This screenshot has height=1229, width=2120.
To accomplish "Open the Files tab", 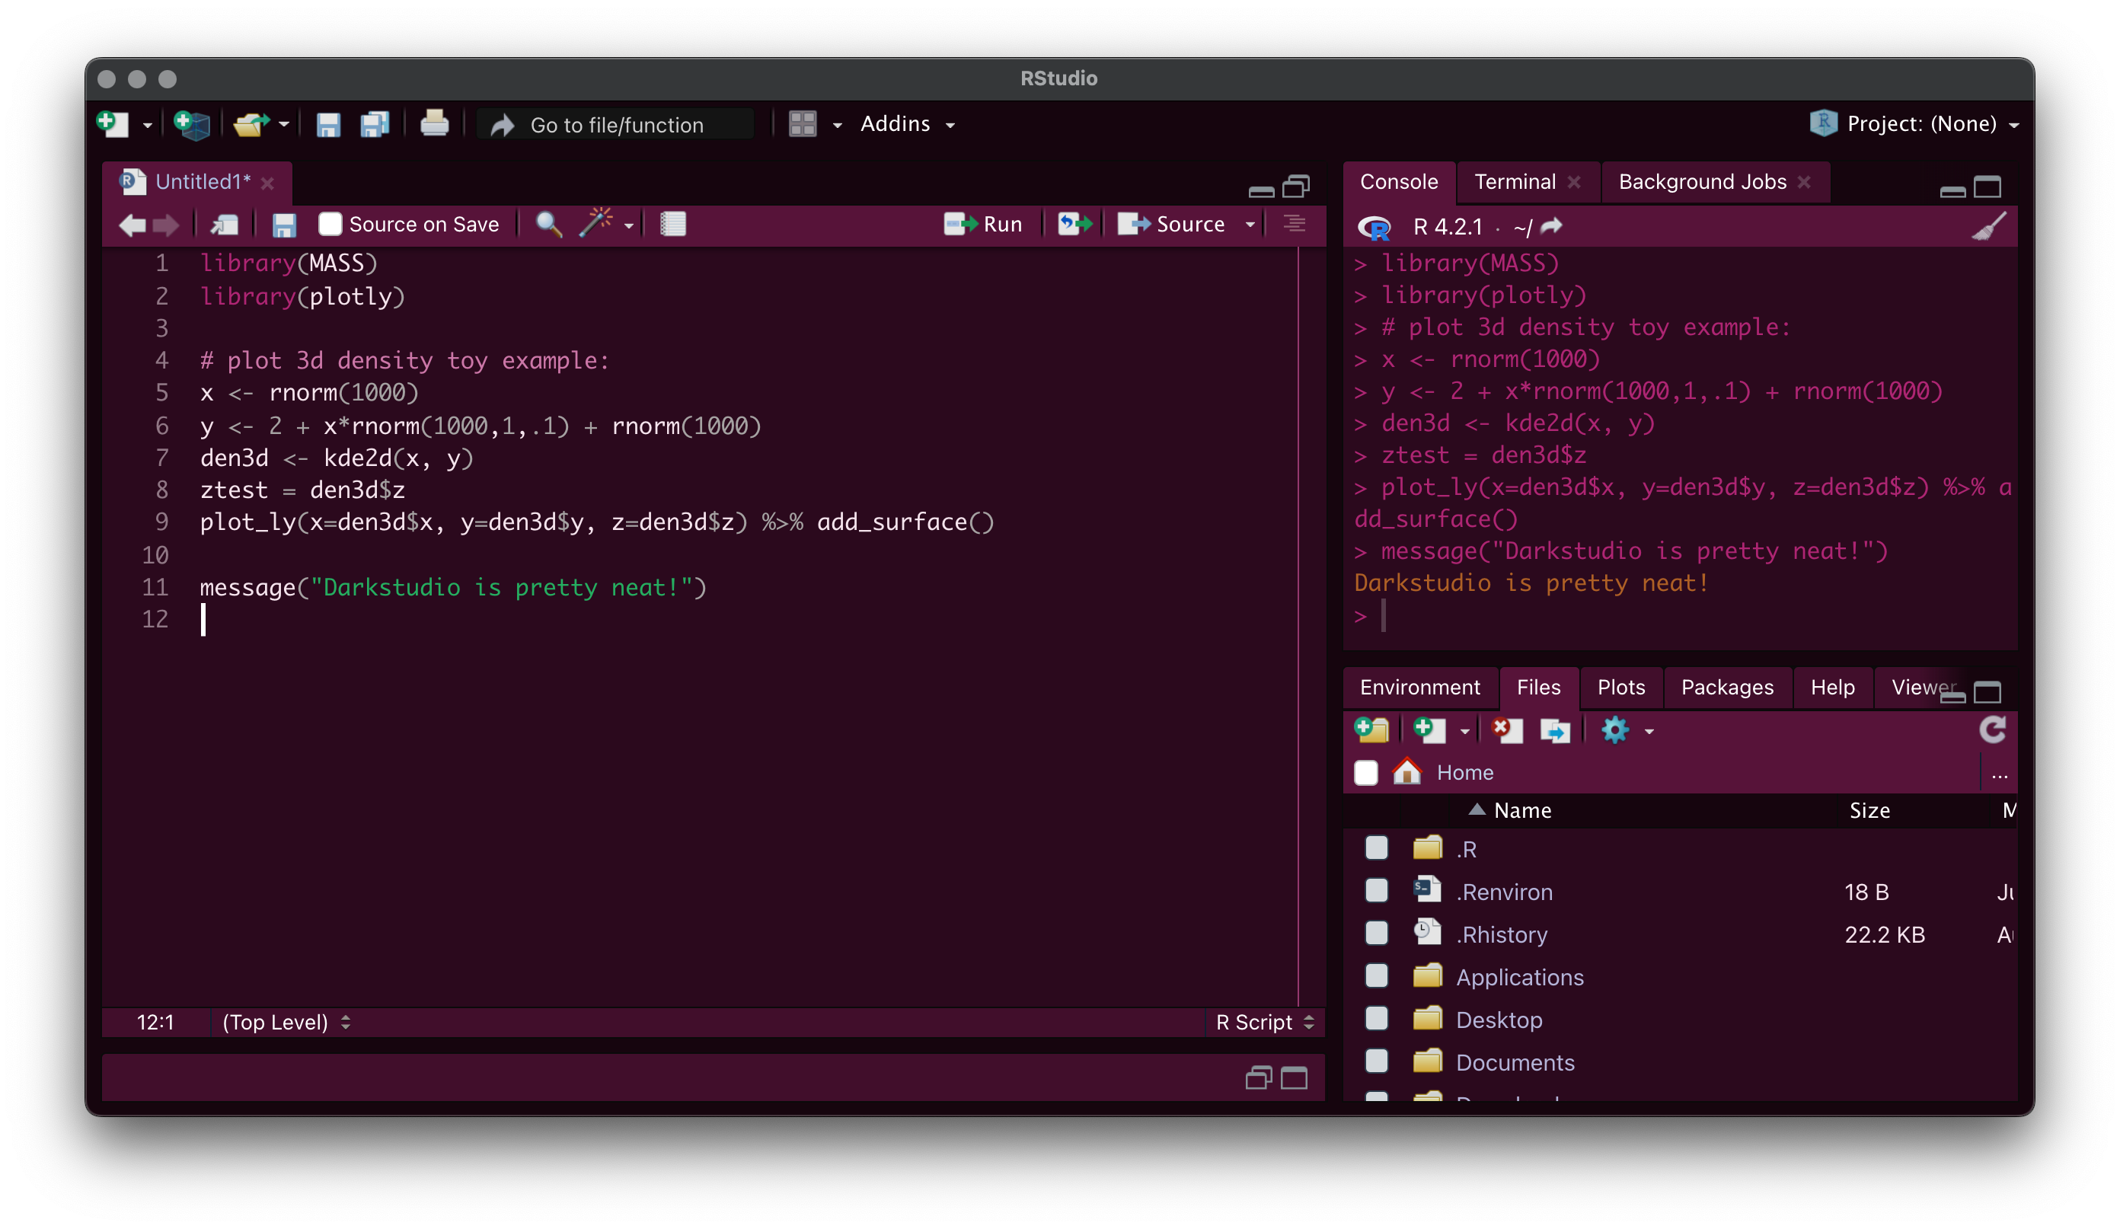I will pyautogui.click(x=1539, y=688).
